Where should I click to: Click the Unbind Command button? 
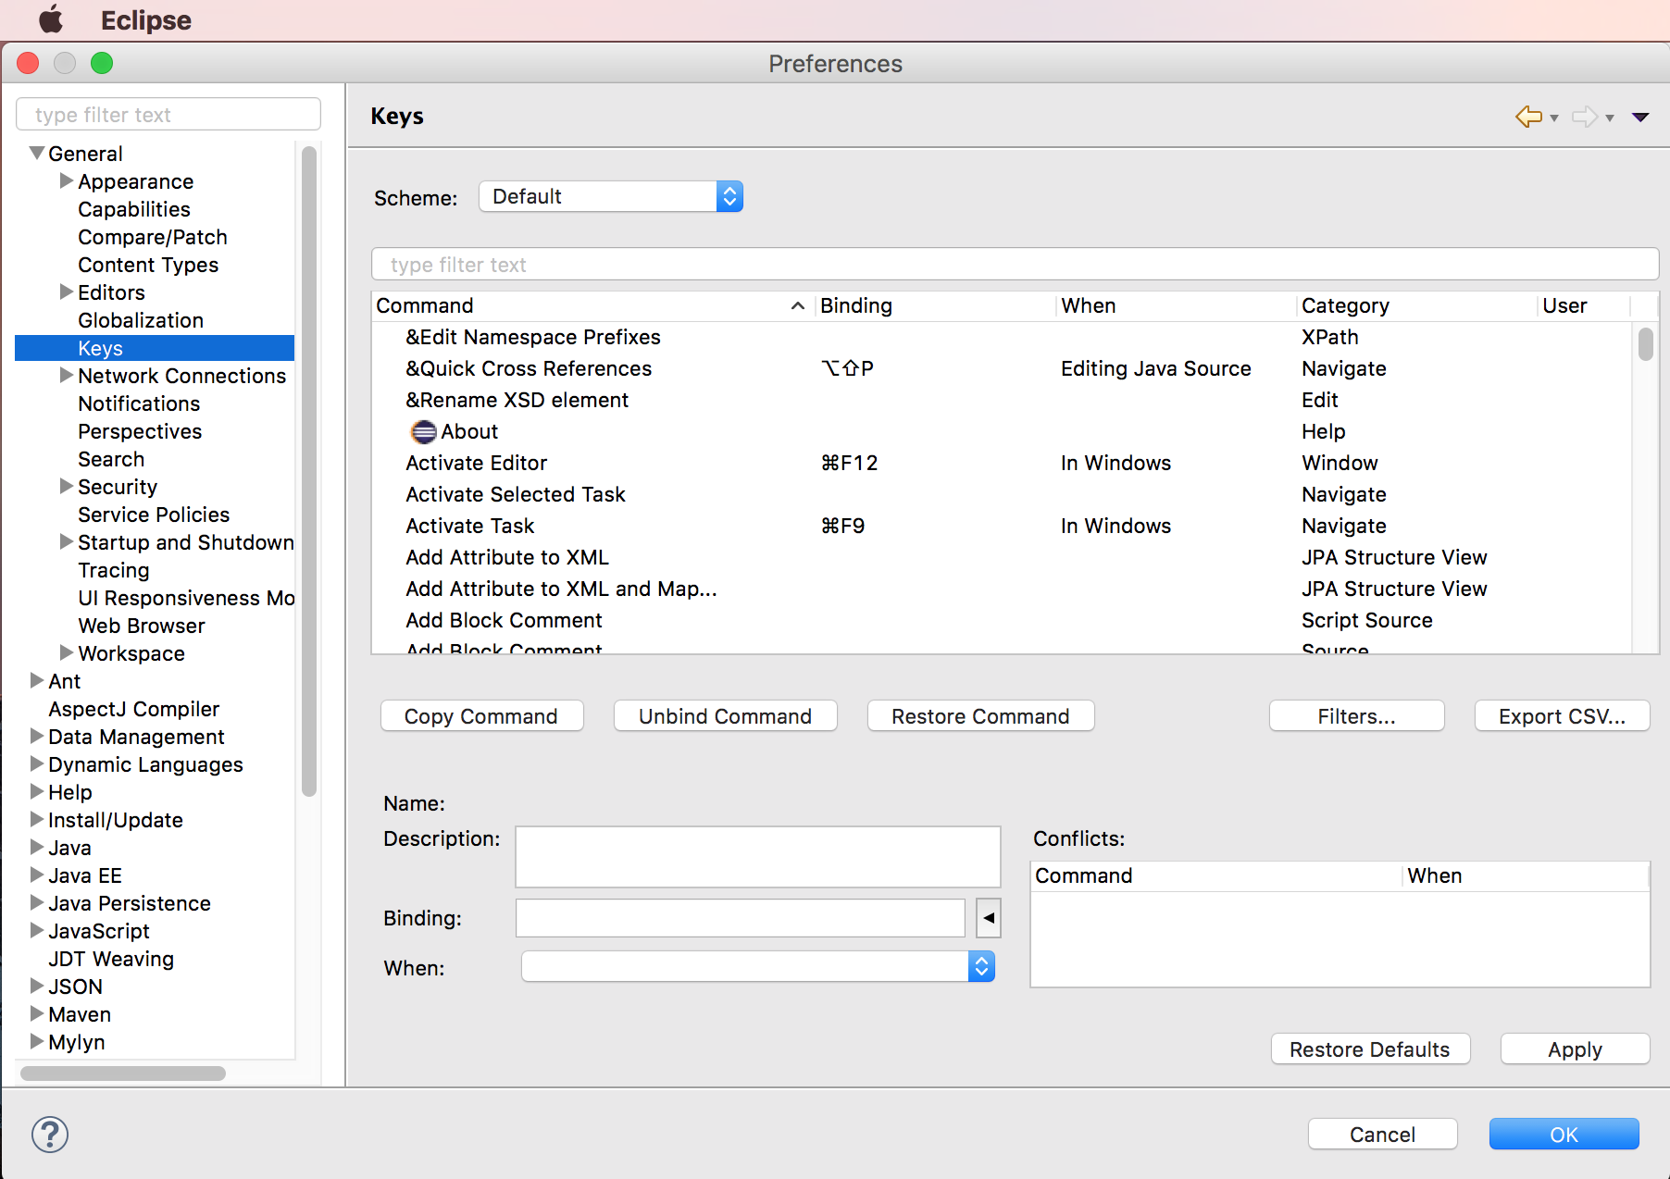tap(725, 716)
